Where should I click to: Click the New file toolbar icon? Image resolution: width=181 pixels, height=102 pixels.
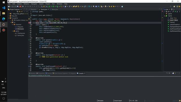coord(9,7)
